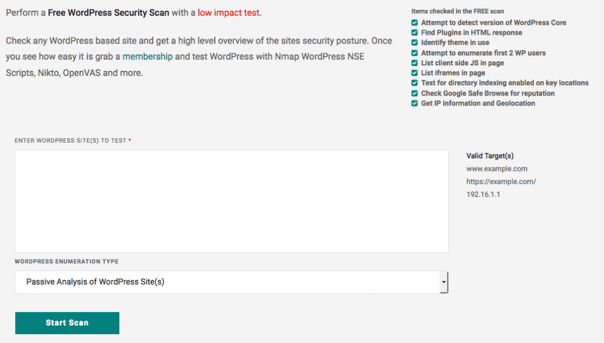Click the dropdown arrow beside Passive Analysis

[443, 282]
